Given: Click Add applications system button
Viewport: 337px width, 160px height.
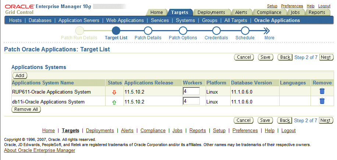Looking at the screenshot, I should tap(20, 76).
